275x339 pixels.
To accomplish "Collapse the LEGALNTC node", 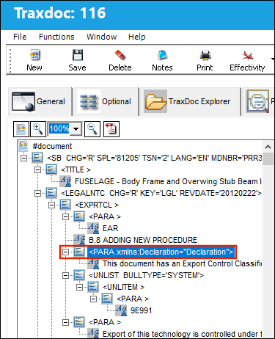I will (37, 193).
